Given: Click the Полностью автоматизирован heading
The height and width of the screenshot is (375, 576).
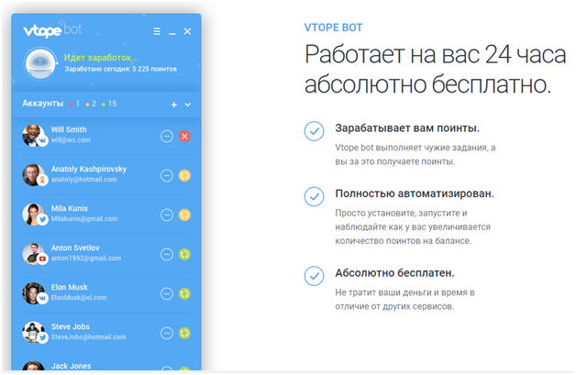Looking at the screenshot, I should [415, 193].
